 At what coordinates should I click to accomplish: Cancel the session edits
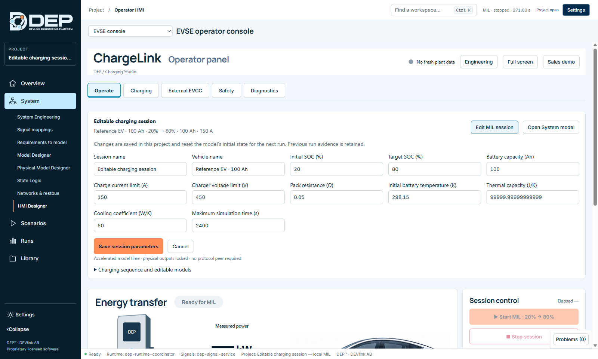point(181,246)
